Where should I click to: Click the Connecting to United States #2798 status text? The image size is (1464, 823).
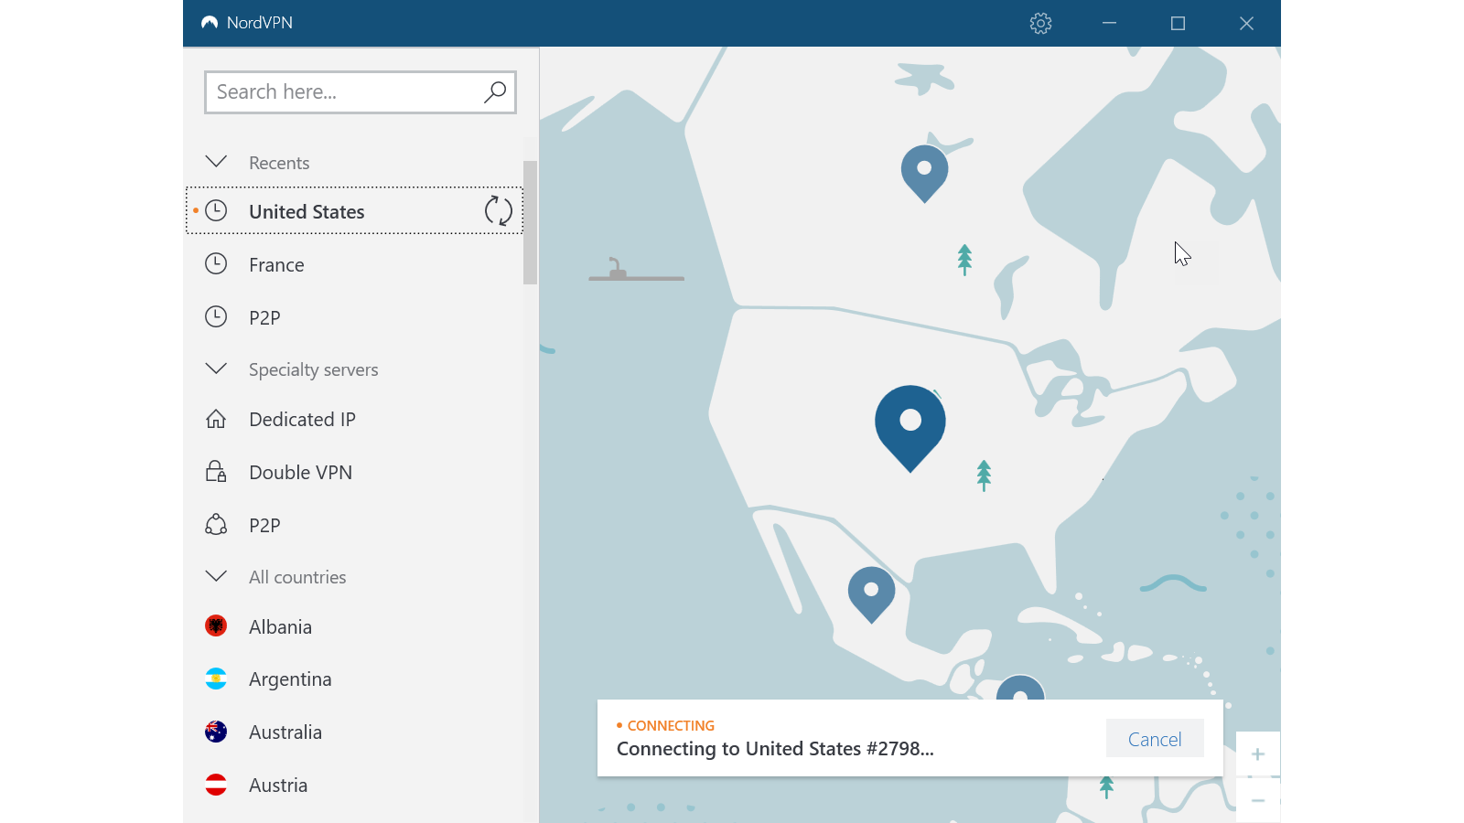(775, 749)
